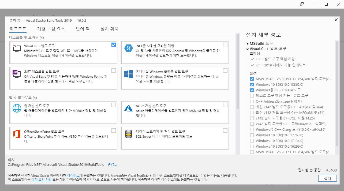The height and width of the screenshot is (191, 344).
Task: Enable Windows 10 SDK(10.0.16299.0) option
Action: [x=252, y=146]
